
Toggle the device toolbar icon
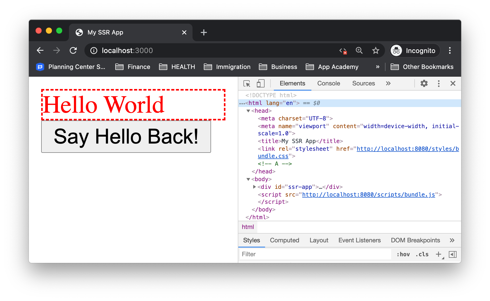click(260, 83)
